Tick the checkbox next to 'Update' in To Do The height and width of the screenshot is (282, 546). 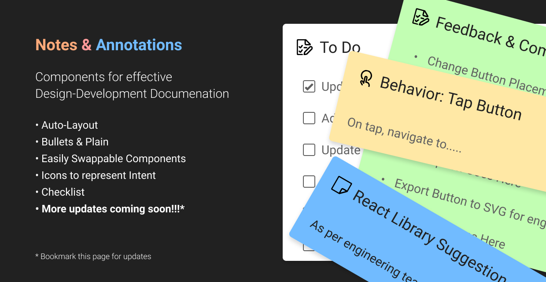point(309,150)
